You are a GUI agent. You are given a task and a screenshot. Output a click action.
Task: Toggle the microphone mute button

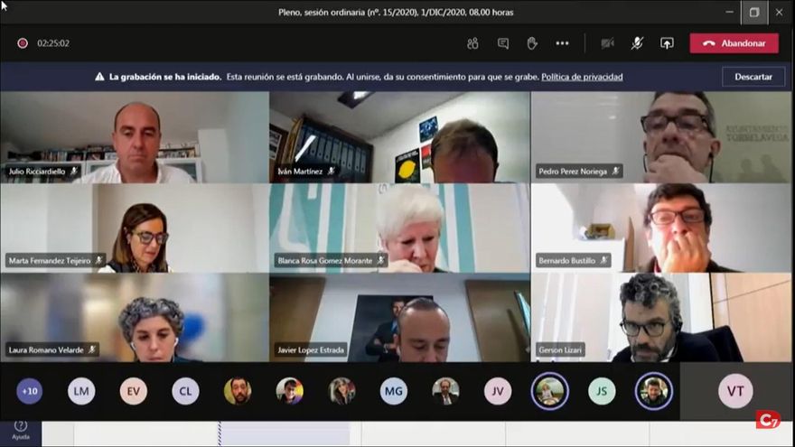click(x=637, y=43)
